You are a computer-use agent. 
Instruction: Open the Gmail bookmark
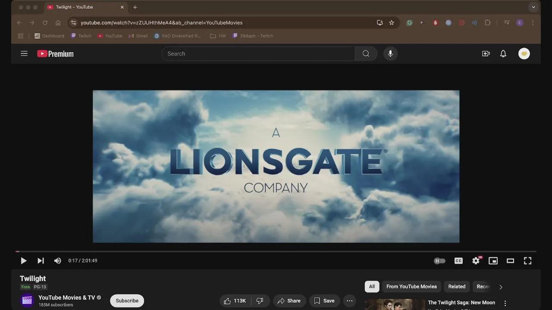pos(138,36)
